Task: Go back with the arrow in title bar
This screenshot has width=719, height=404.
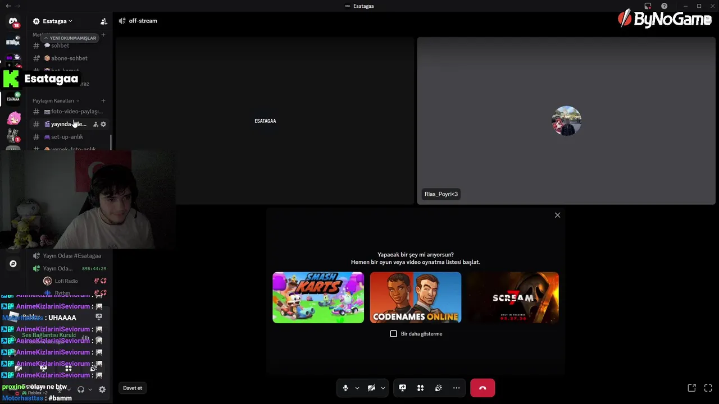Action: click(8, 6)
